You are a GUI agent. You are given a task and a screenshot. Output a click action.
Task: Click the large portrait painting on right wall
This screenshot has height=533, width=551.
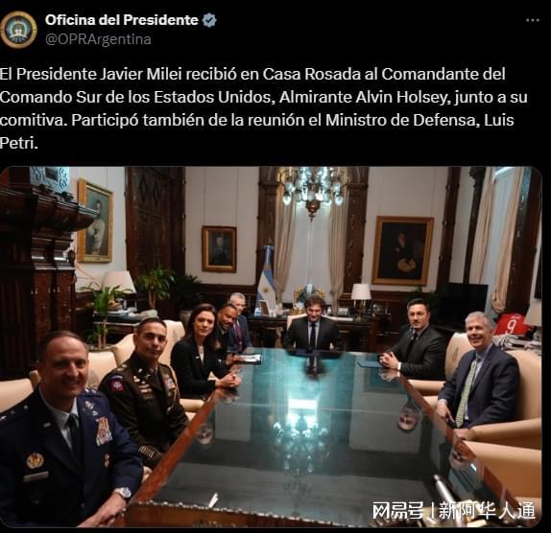coord(403,250)
